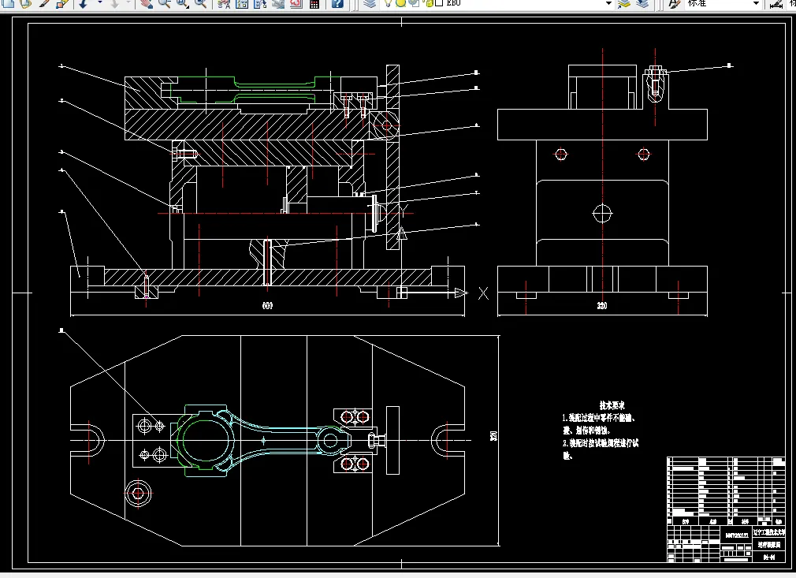Click the Undo arrow icon
Viewport: 796px width, 578px height.
pyautogui.click(x=84, y=4)
